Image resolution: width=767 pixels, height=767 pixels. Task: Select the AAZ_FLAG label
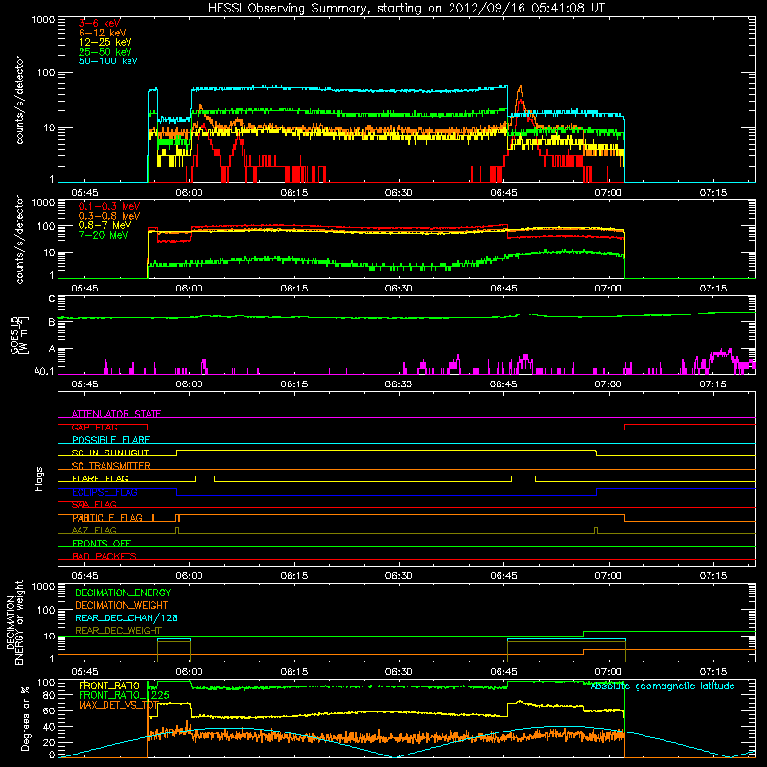tap(94, 530)
